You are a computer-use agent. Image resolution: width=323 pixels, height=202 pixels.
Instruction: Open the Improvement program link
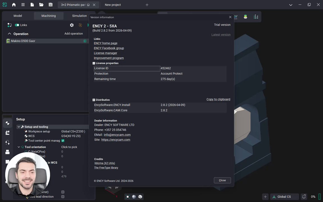pyautogui.click(x=109, y=58)
